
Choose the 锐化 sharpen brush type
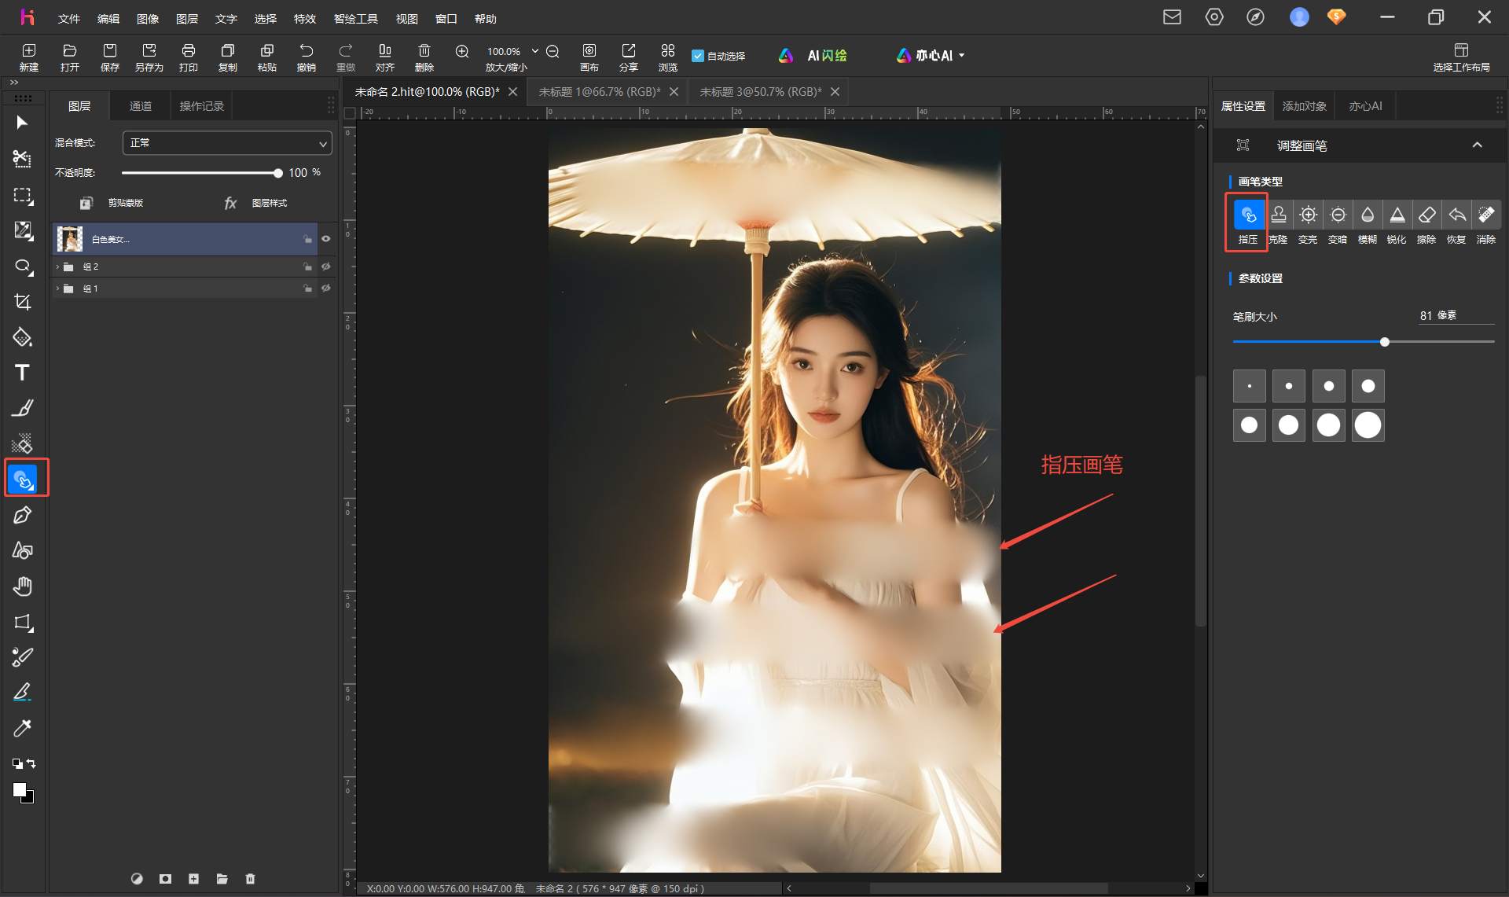pyautogui.click(x=1397, y=222)
